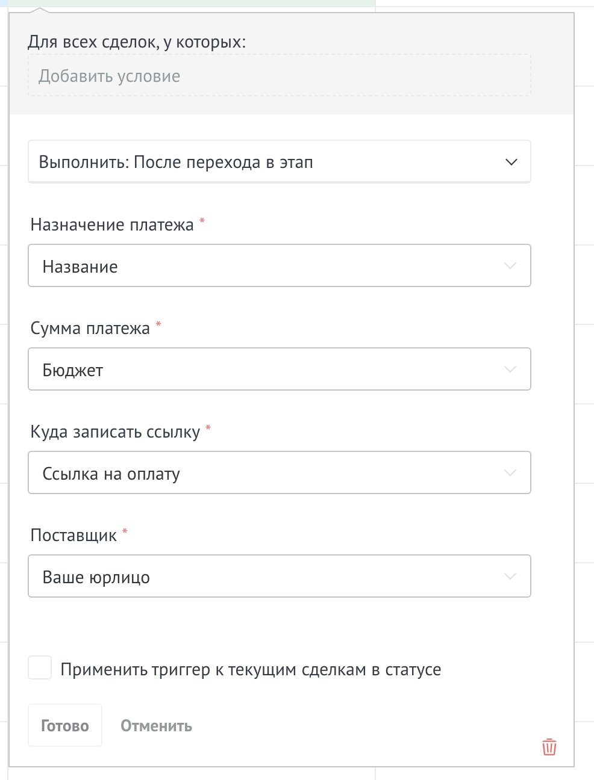
Task: Click the Добавить условие condition field
Action: coord(279,76)
